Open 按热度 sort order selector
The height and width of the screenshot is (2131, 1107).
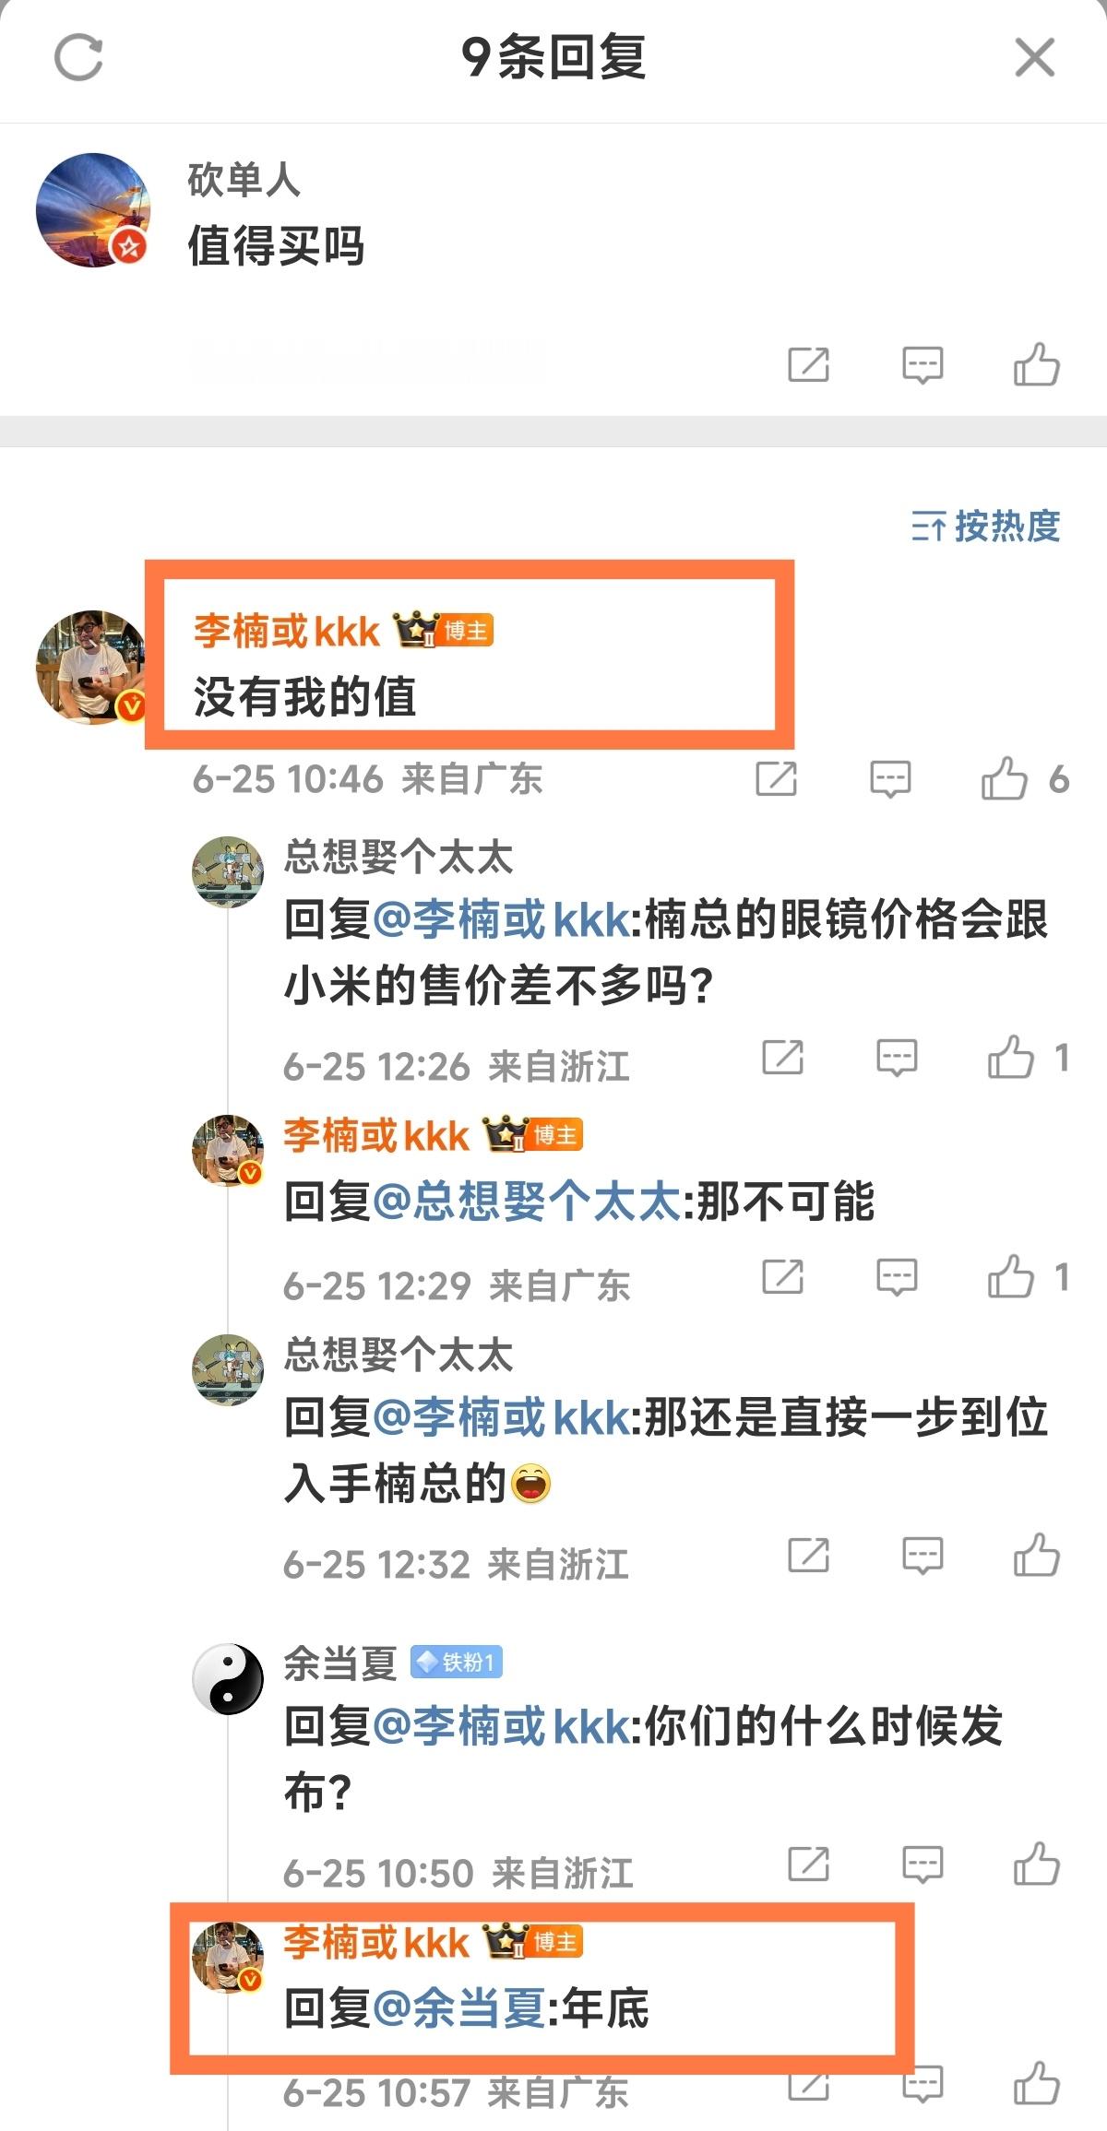click(985, 527)
